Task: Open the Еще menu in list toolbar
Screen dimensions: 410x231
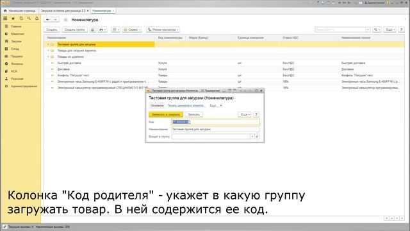Action: [x=390, y=30]
